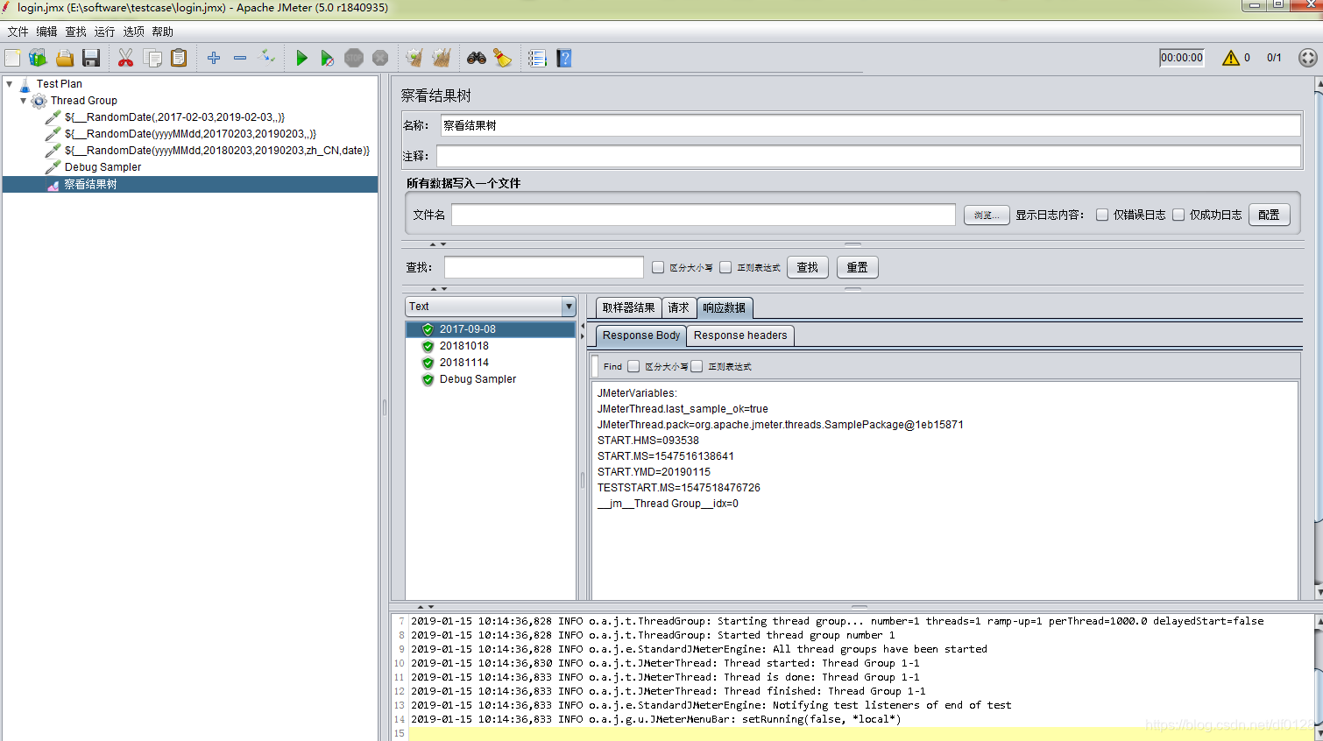Viewport: 1323px width, 741px height.
Task: Click the toggle enable/disable icon
Action: tap(267, 58)
